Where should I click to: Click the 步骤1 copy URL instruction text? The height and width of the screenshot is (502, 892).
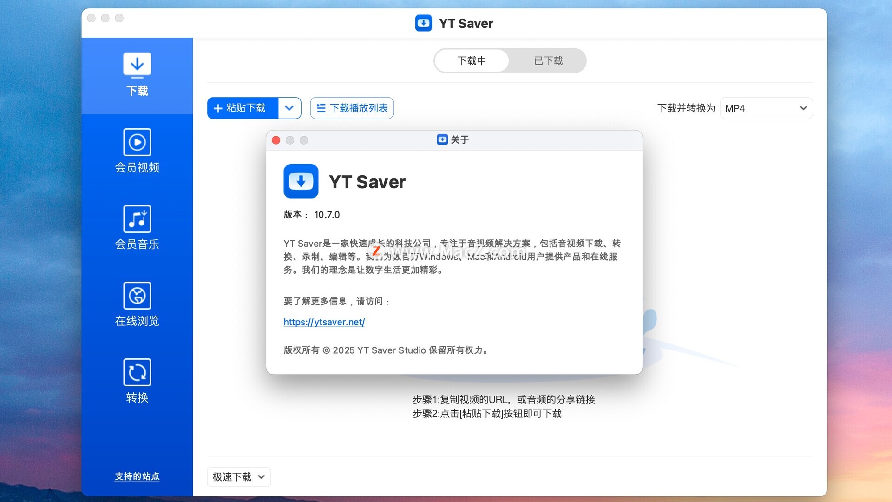click(x=504, y=400)
